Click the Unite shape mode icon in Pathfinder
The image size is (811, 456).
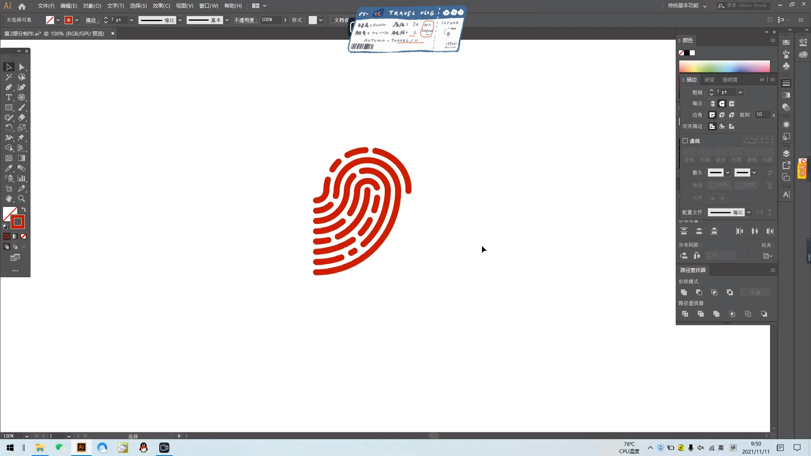[x=684, y=292]
